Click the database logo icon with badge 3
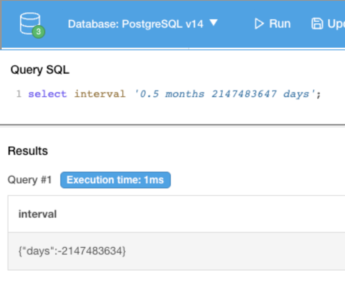 32,25
